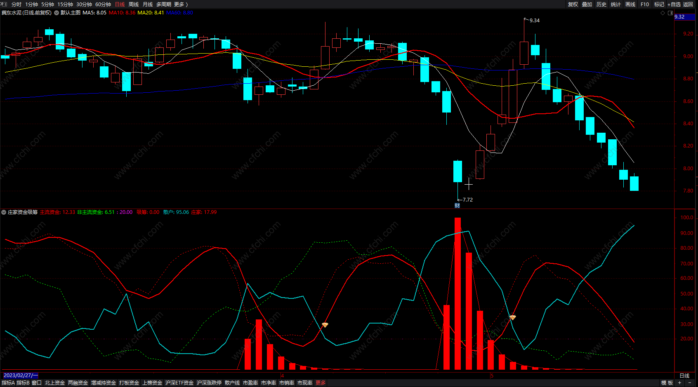Click the diamond marker icon above price axis
The image size is (698, 387).
coord(663,13)
